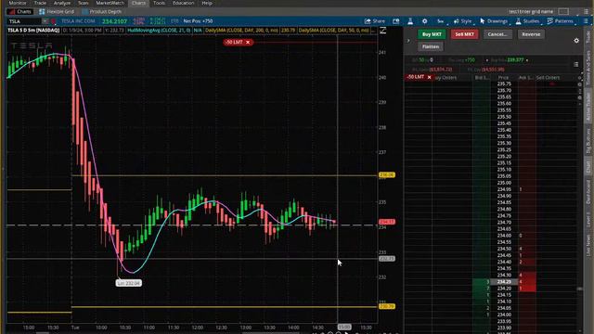
Task: Open the 5m timeframe selector
Action: click(x=441, y=21)
